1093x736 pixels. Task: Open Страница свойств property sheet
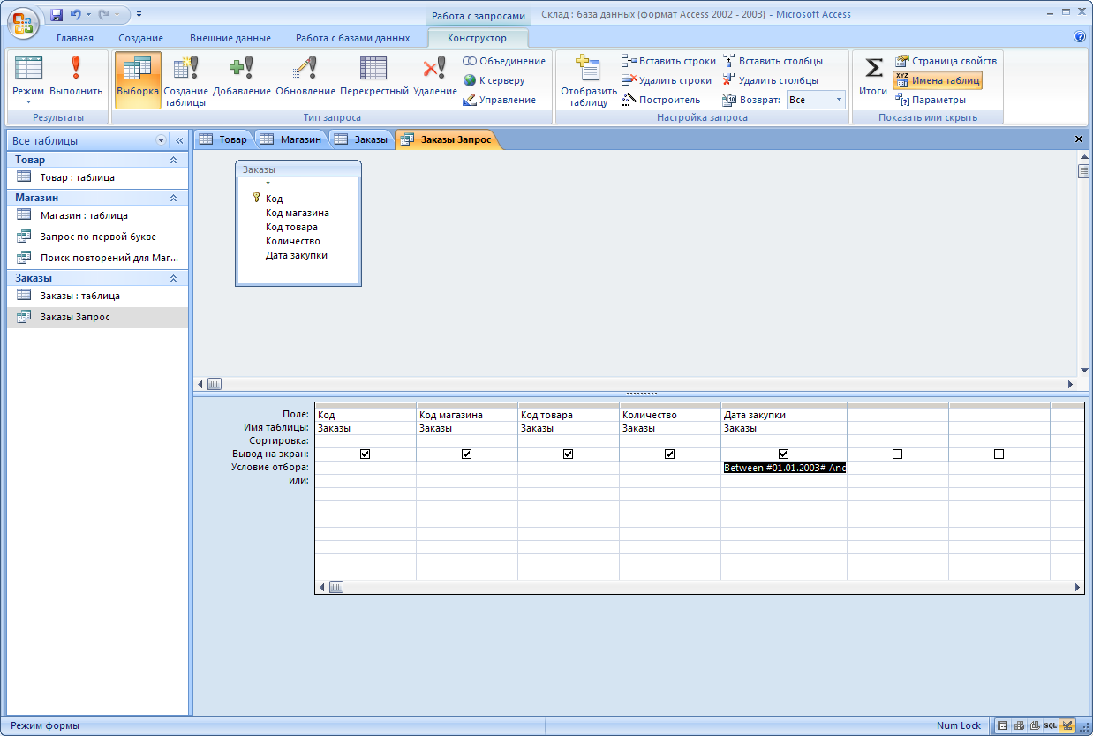point(946,61)
